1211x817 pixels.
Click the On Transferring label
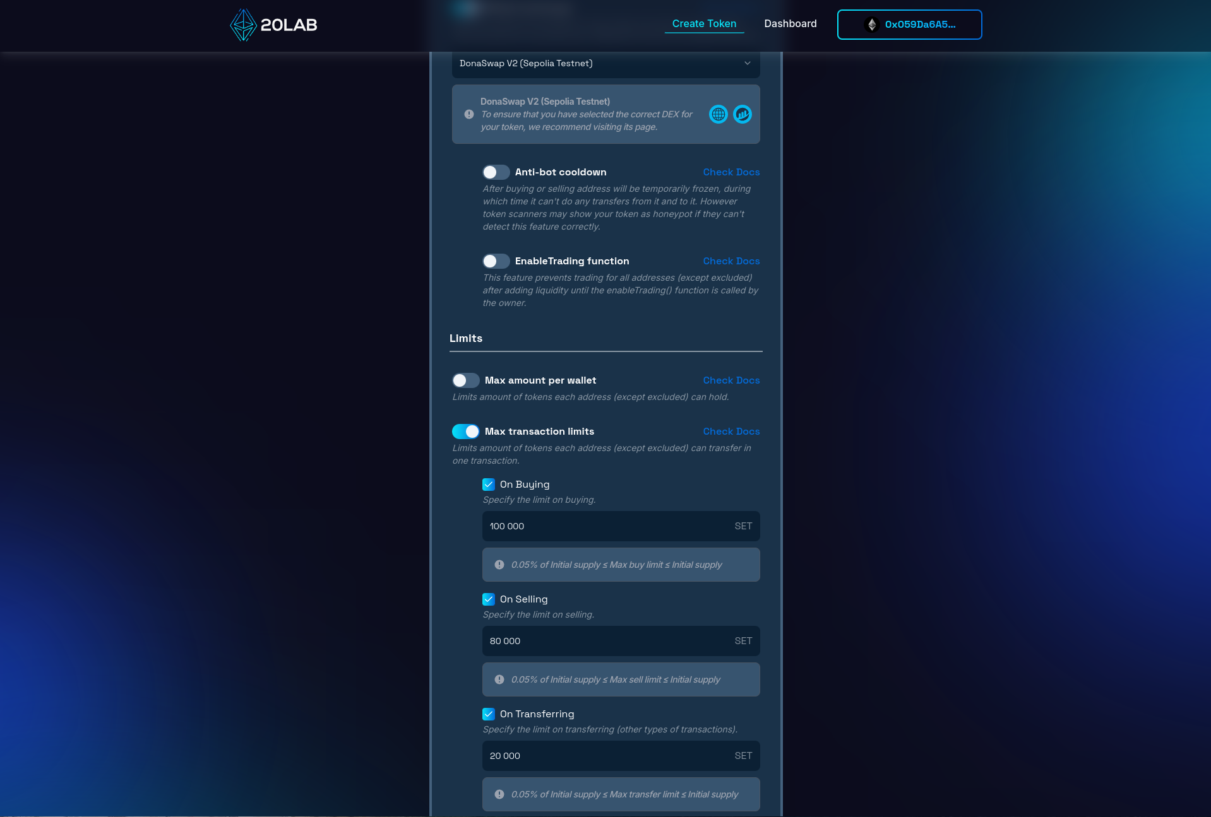(537, 714)
